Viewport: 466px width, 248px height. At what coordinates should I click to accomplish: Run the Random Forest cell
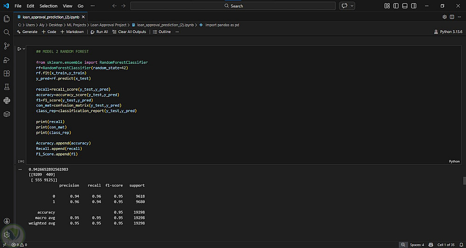point(19,48)
